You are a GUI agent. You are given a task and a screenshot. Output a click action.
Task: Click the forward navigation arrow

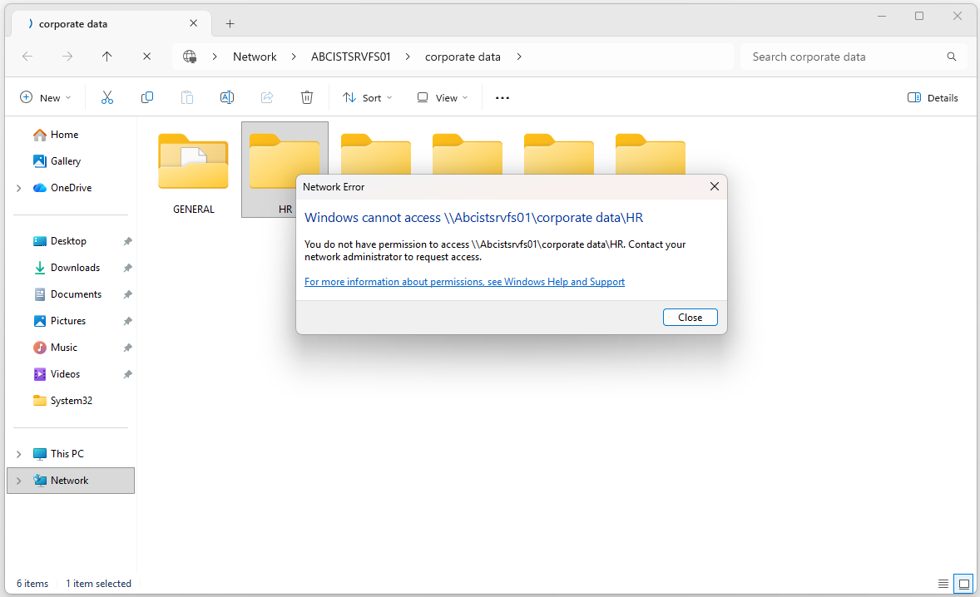coord(67,57)
